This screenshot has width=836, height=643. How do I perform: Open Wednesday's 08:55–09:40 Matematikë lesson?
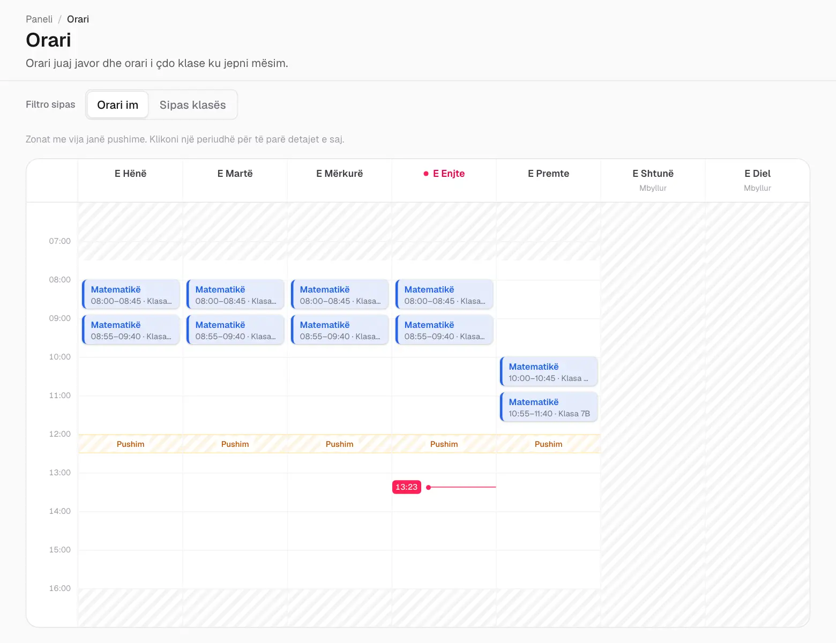coord(340,330)
